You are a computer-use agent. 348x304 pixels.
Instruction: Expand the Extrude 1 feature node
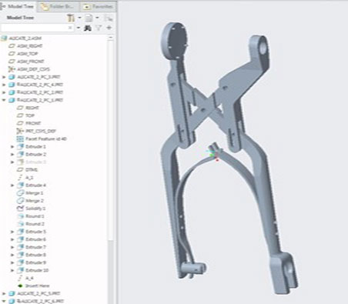pyautogui.click(x=12, y=147)
